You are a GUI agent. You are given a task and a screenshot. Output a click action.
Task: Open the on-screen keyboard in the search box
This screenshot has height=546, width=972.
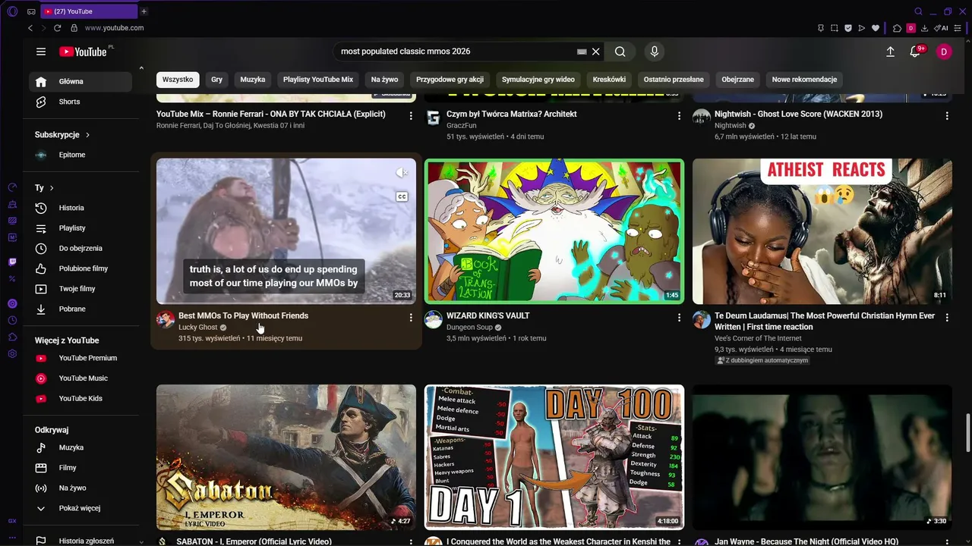click(582, 52)
